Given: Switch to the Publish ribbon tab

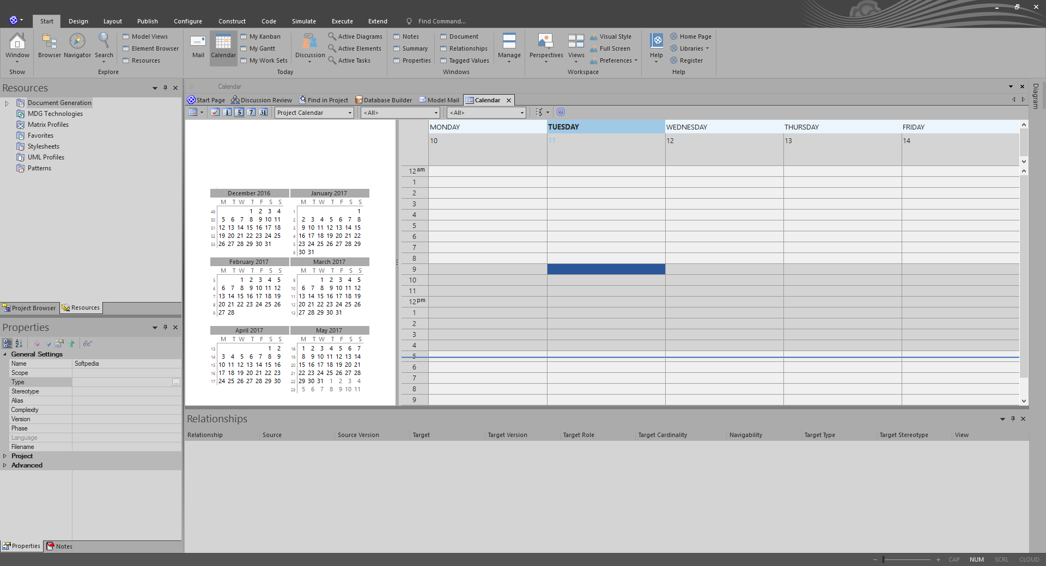Looking at the screenshot, I should coord(148,21).
